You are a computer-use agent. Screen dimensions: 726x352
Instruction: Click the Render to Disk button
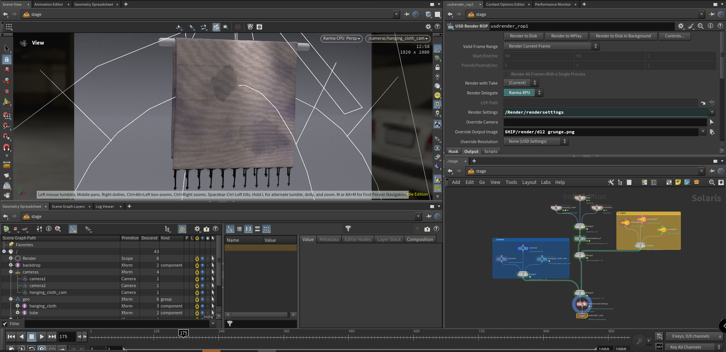(x=523, y=36)
